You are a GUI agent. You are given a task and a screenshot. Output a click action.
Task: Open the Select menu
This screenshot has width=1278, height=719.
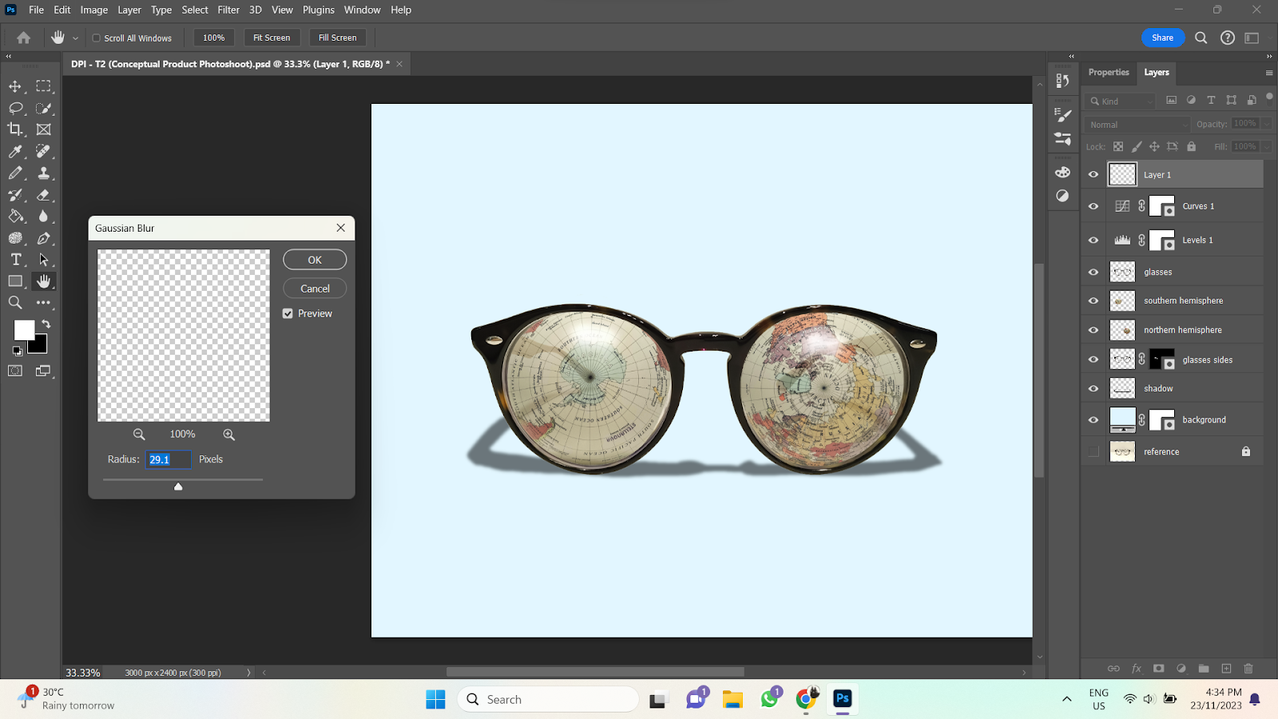pos(195,10)
